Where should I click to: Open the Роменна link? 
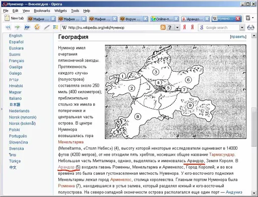[67, 186]
